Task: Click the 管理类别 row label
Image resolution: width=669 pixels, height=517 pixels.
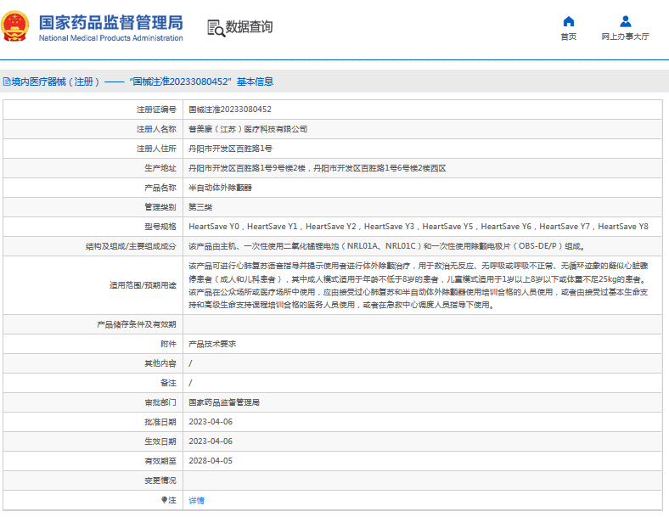Action: pos(160,207)
